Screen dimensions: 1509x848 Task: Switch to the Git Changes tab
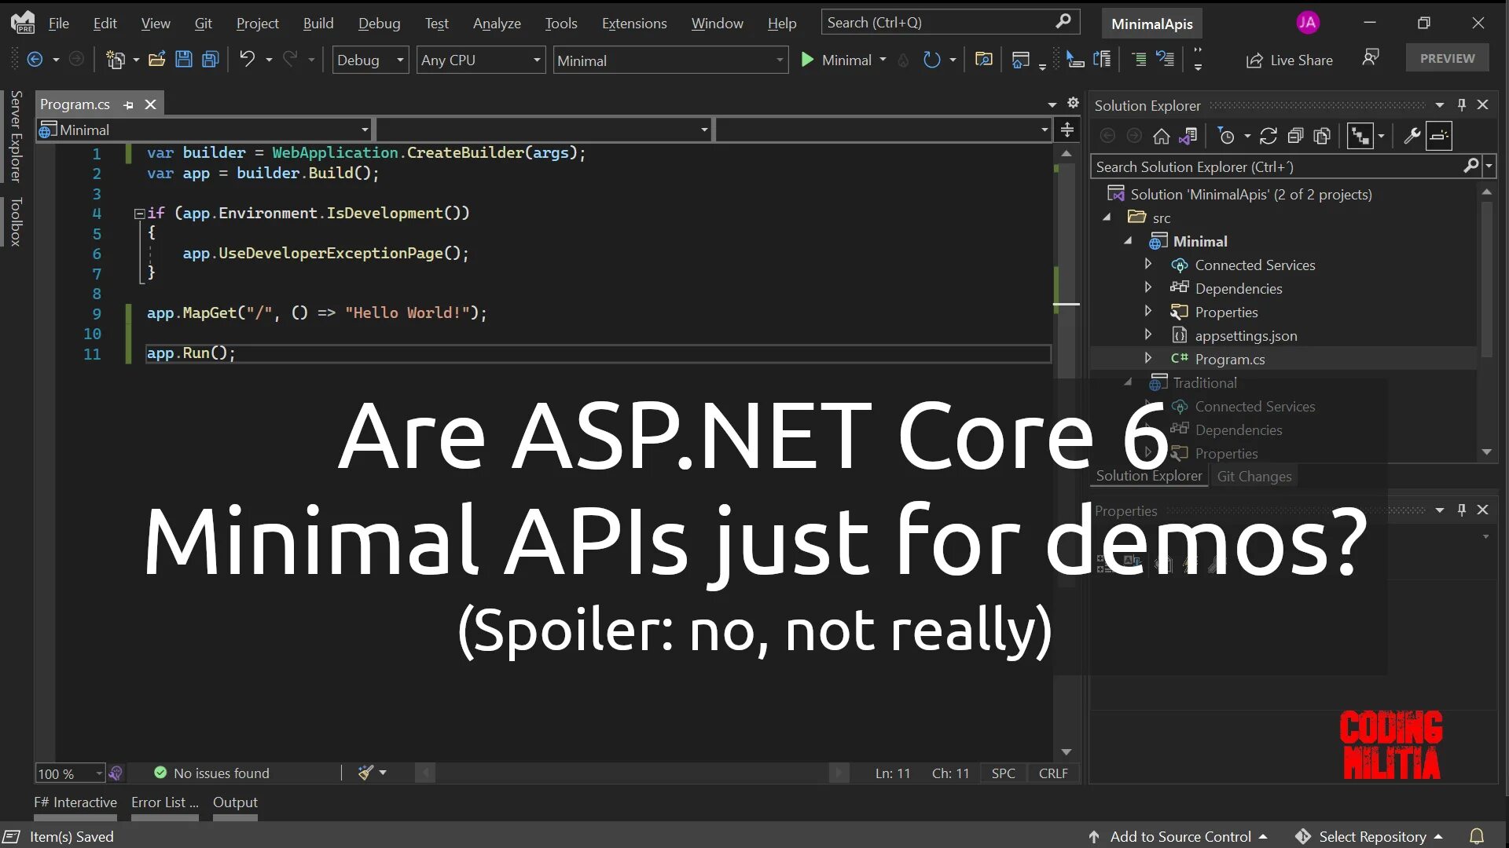pyautogui.click(x=1254, y=476)
